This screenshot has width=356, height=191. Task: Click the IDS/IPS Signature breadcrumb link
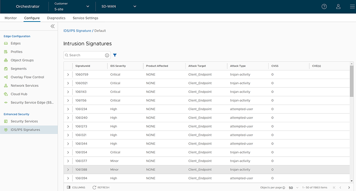77,31
